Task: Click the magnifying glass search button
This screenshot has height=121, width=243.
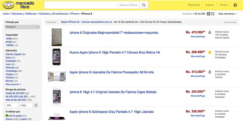Action: [x=144, y=5]
